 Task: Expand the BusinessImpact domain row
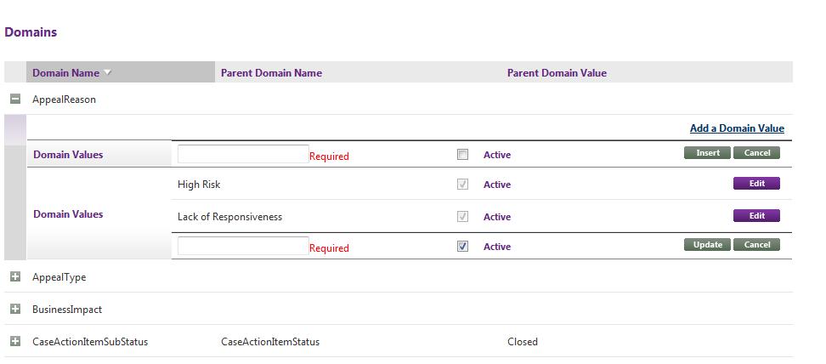point(14,309)
